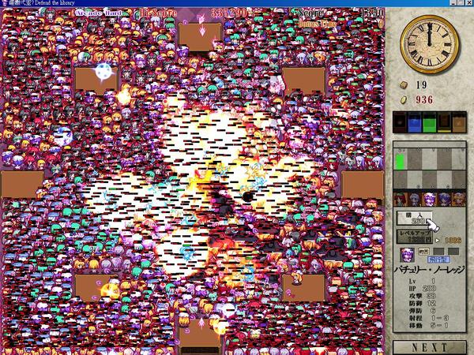This screenshot has height=355, width=474.
Task: Click the lower right bookshelf on field
Action: 304,288
